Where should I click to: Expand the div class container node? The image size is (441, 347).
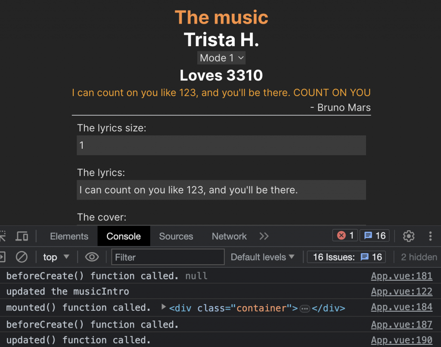pos(163,307)
